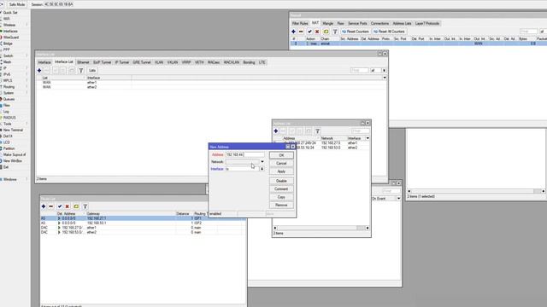Open filter funnel in Interface List window
Screen dimensions: 547x307
81,70
